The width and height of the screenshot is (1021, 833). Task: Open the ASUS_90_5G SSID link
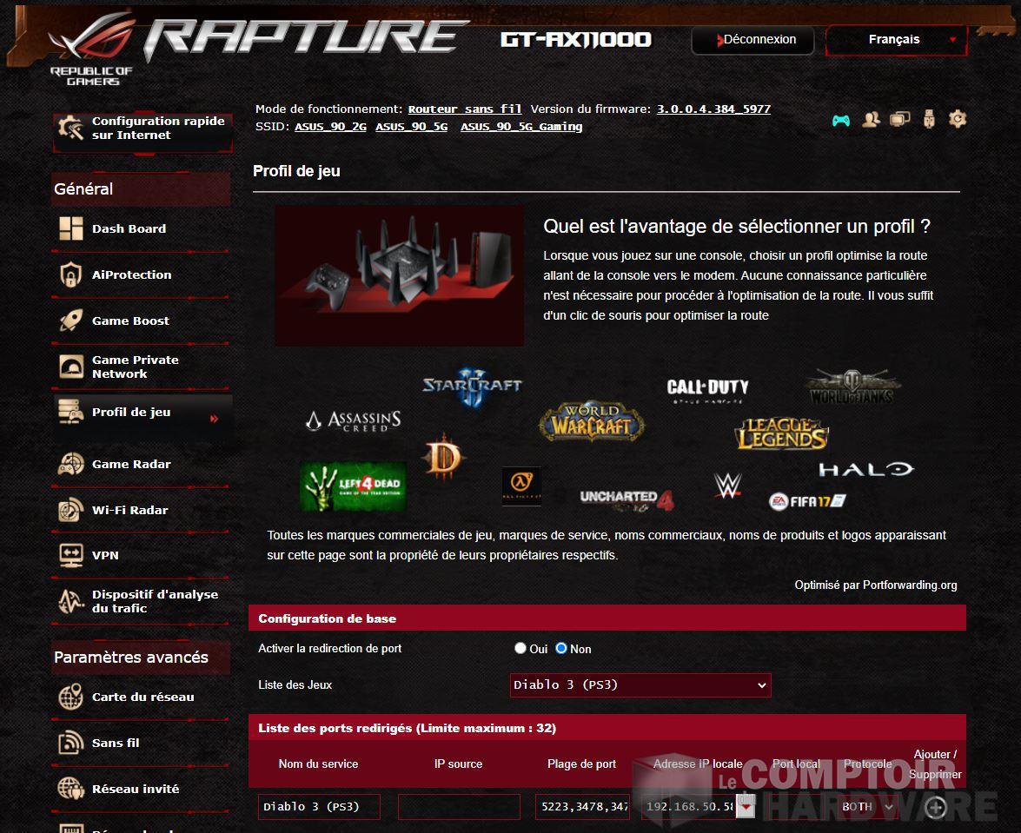click(x=412, y=127)
